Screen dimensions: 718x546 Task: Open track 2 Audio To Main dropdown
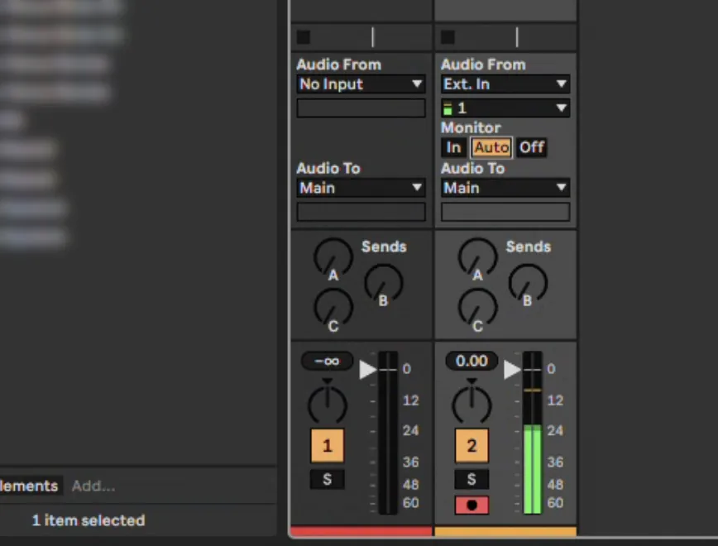click(x=505, y=188)
